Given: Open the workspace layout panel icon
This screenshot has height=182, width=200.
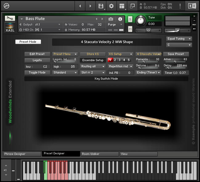Looking at the screenshot, I should point(122,6).
